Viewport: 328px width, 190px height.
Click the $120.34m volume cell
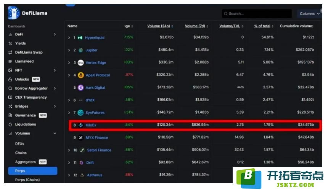pos(165,125)
